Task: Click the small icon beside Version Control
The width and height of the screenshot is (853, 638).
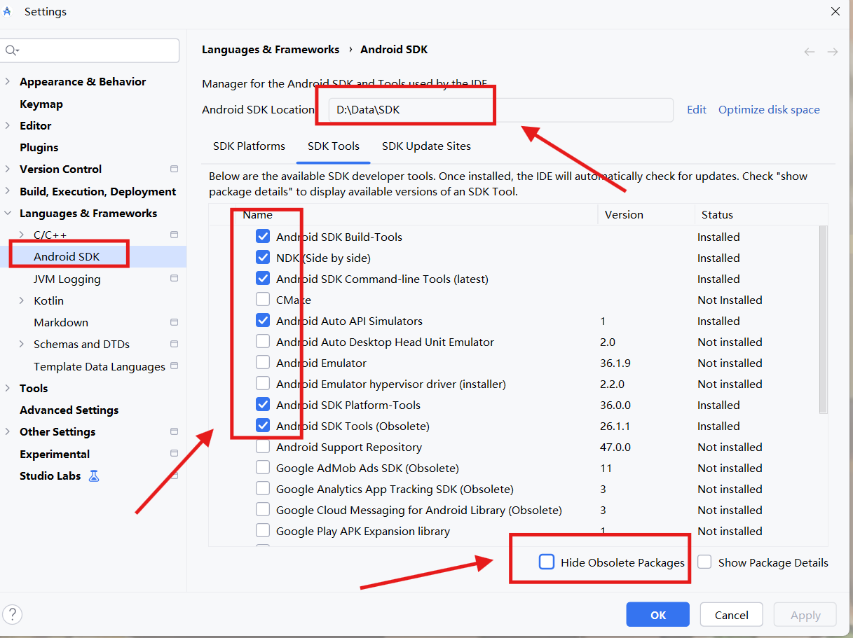Action: [x=174, y=169]
